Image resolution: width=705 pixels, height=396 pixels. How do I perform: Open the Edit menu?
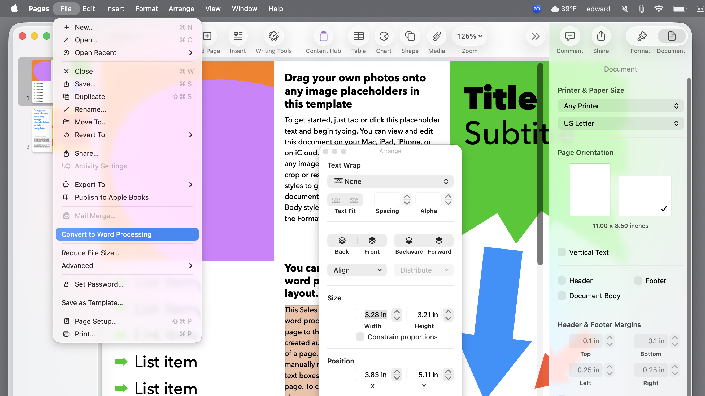89,8
